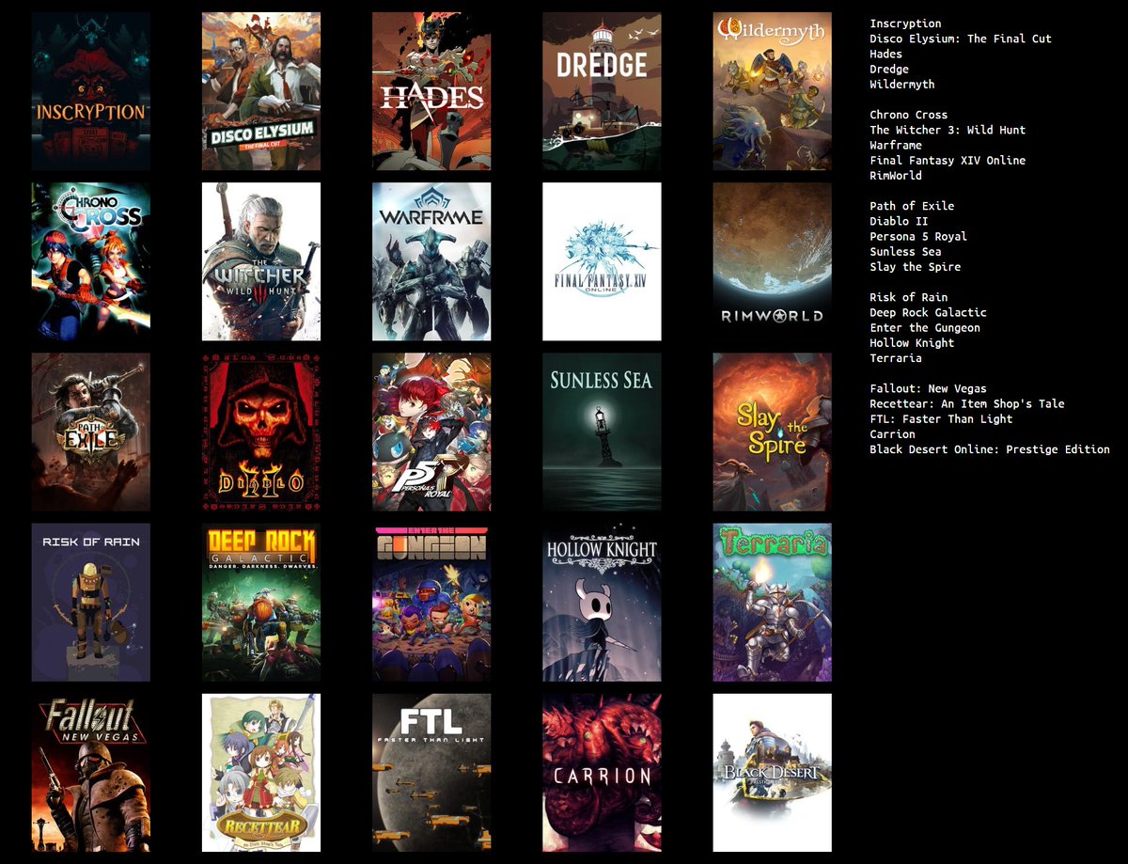The width and height of the screenshot is (1128, 864).
Task: Select 'RimWorld' in the title list
Action: click(896, 175)
